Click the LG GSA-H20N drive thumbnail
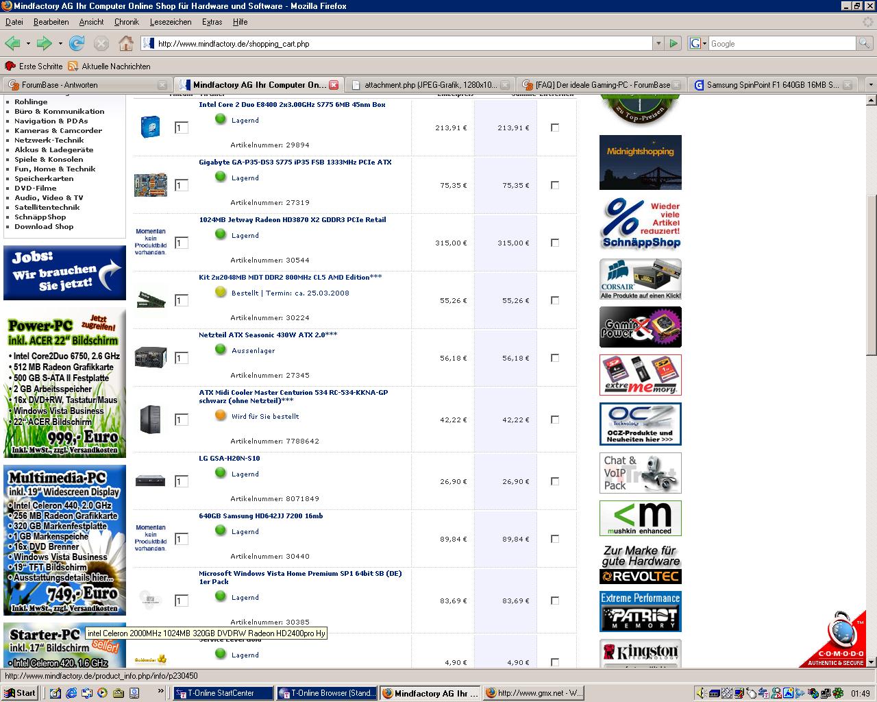Image resolution: width=877 pixels, height=702 pixels. [150, 481]
